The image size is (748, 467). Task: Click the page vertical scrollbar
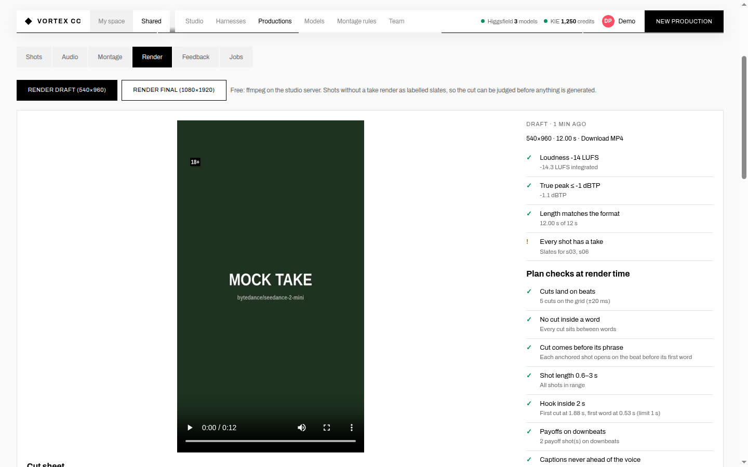[x=744, y=117]
